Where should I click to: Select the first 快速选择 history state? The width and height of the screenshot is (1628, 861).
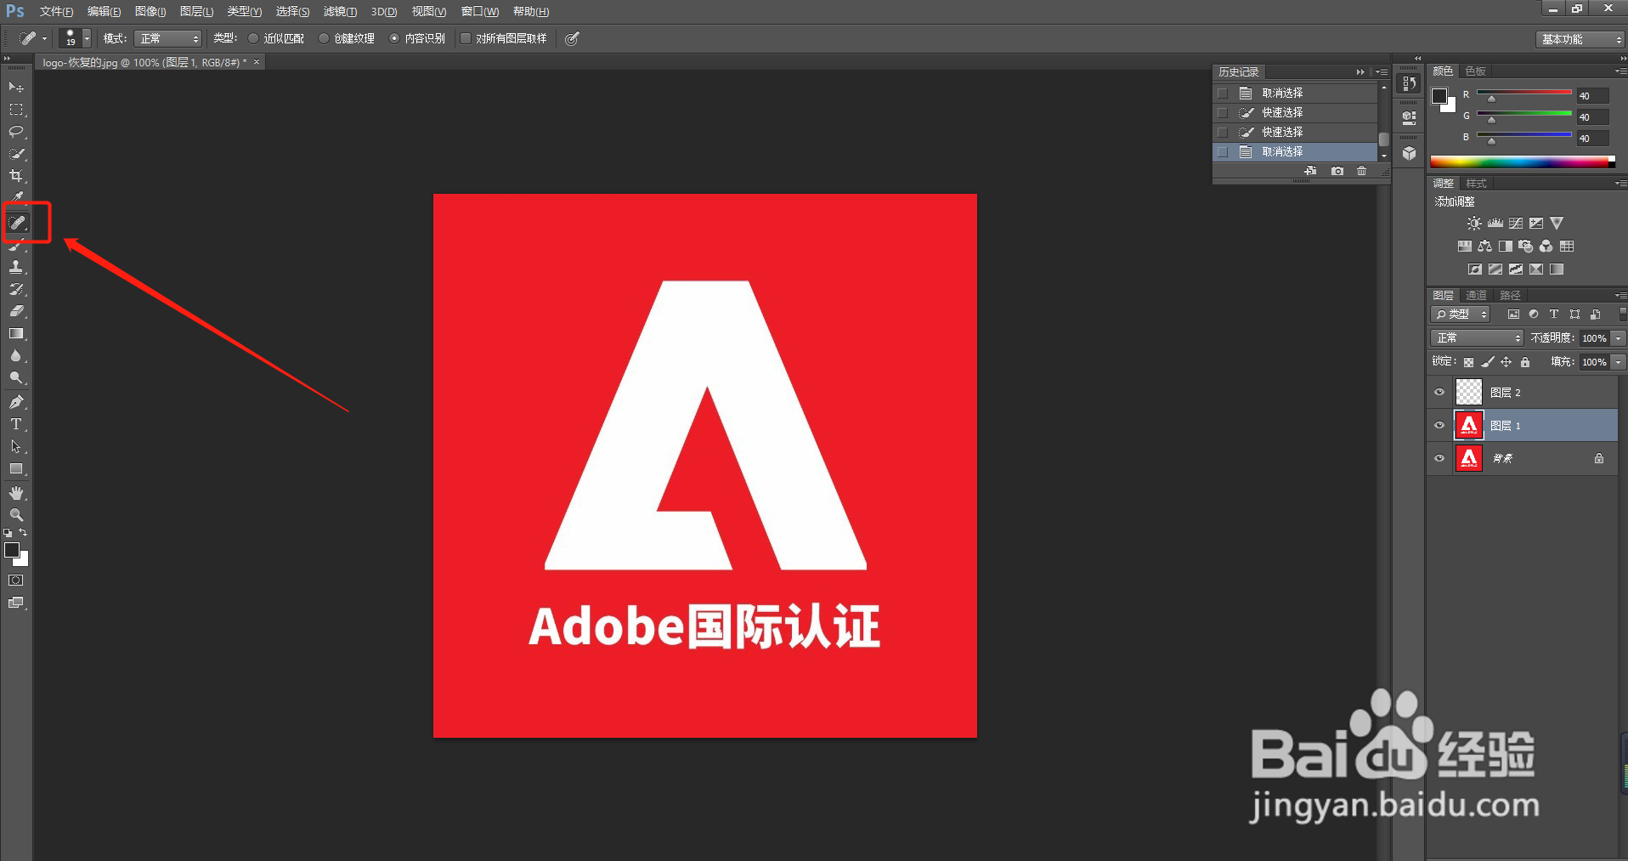1295,112
